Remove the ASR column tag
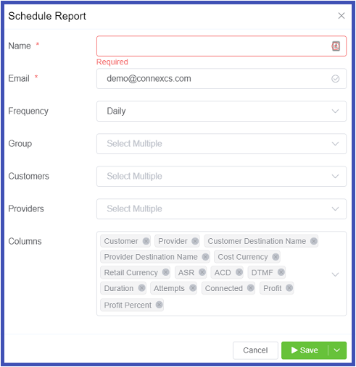This screenshot has height=367, width=356. click(x=202, y=272)
